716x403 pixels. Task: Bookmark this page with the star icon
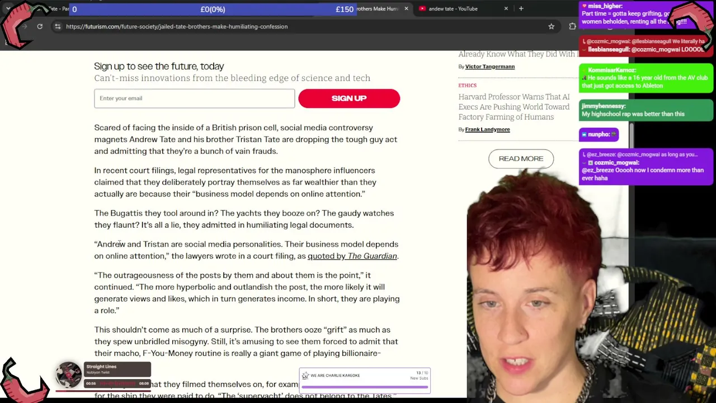click(x=551, y=26)
